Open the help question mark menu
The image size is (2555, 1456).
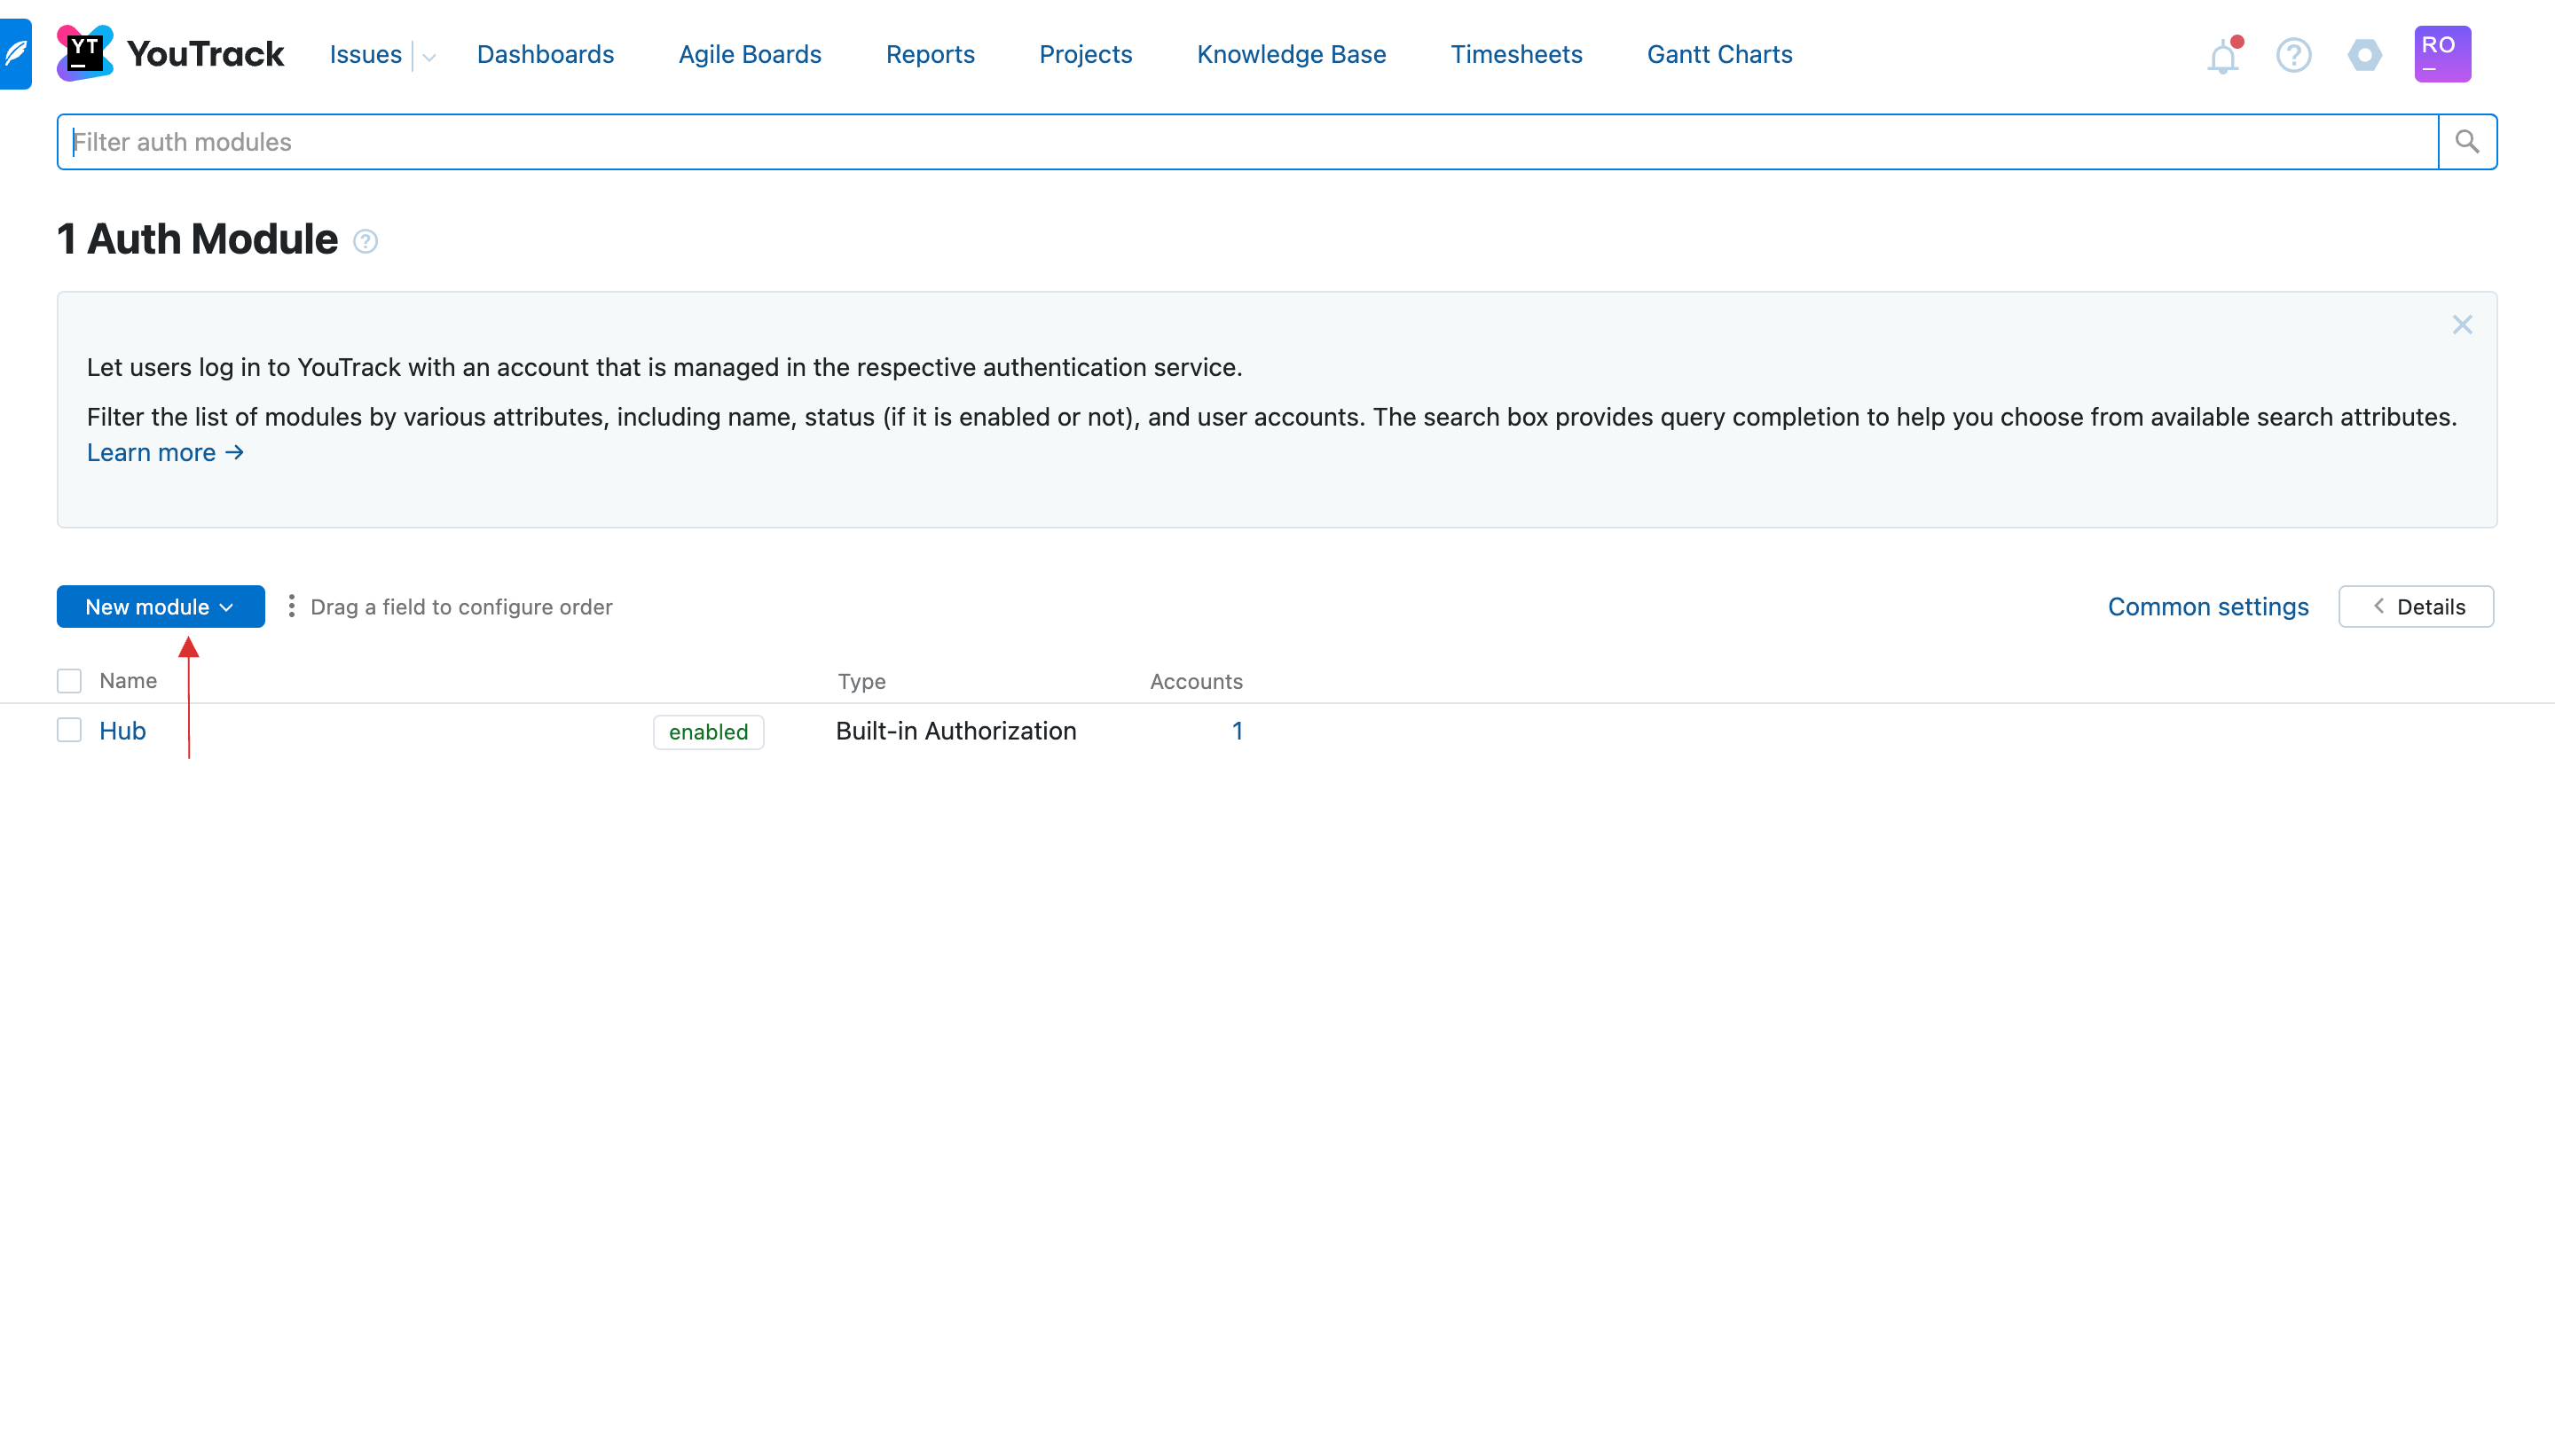coord(2294,55)
